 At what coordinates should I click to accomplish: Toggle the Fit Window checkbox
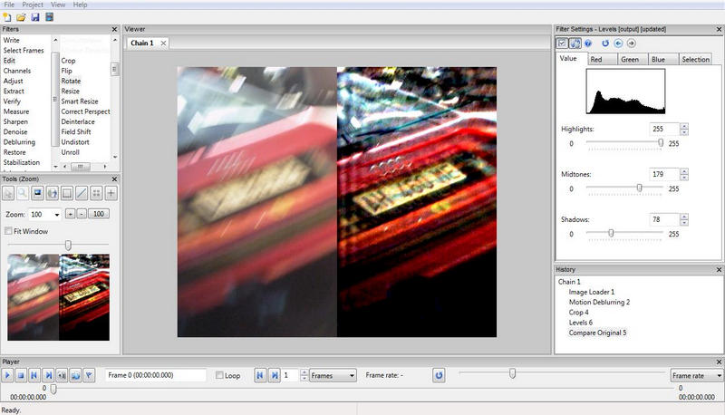[8, 231]
